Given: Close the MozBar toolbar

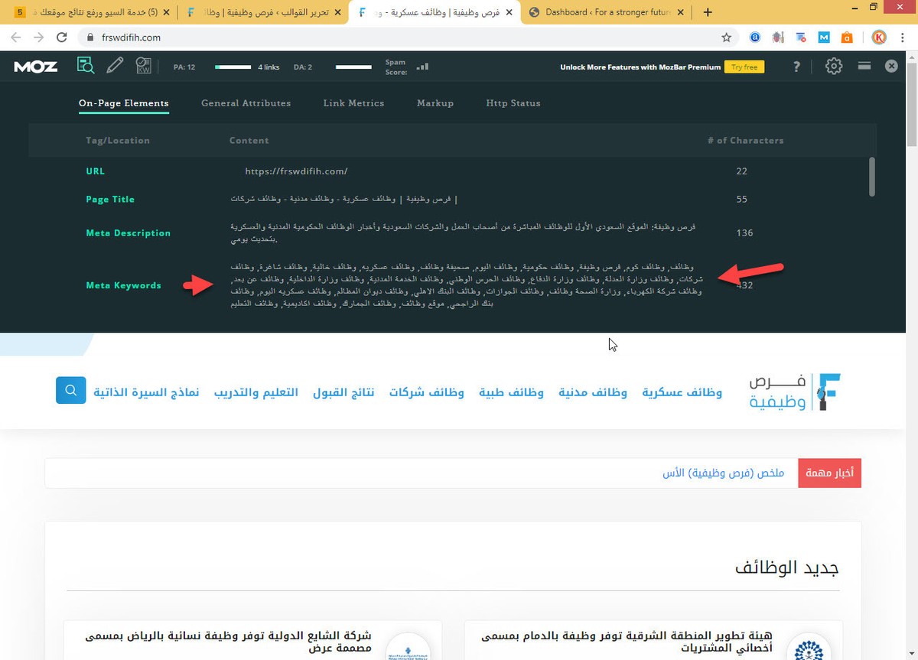Looking at the screenshot, I should click(891, 67).
